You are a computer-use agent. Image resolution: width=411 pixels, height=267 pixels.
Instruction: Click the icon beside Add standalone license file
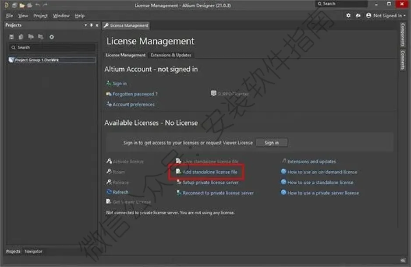tap(178, 172)
